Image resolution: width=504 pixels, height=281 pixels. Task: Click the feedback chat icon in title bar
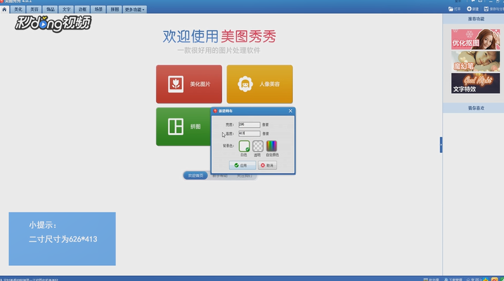[x=473, y=2]
